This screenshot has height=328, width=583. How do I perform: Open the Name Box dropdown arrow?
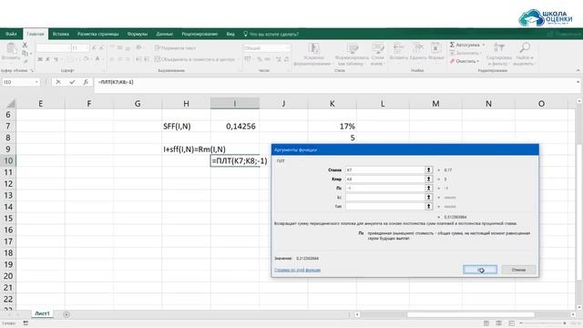[36, 82]
